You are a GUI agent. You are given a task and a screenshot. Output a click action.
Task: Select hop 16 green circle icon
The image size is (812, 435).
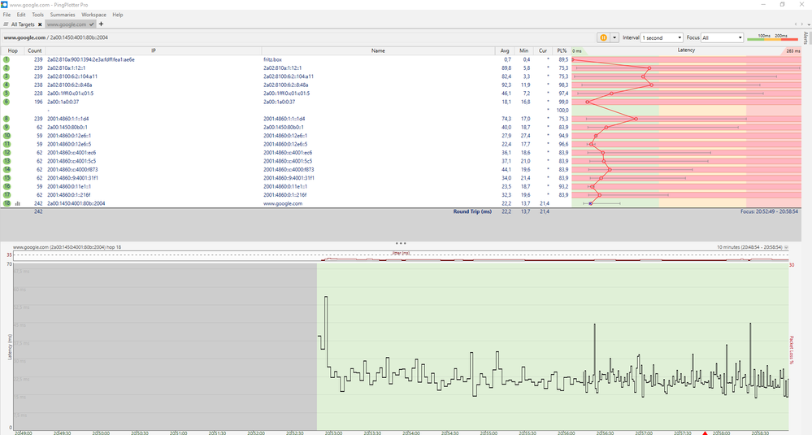7,186
